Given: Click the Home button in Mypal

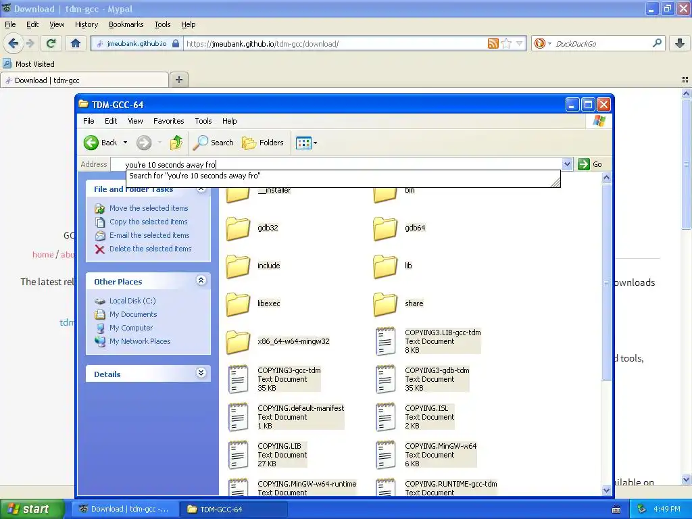Looking at the screenshot, I should pos(76,43).
